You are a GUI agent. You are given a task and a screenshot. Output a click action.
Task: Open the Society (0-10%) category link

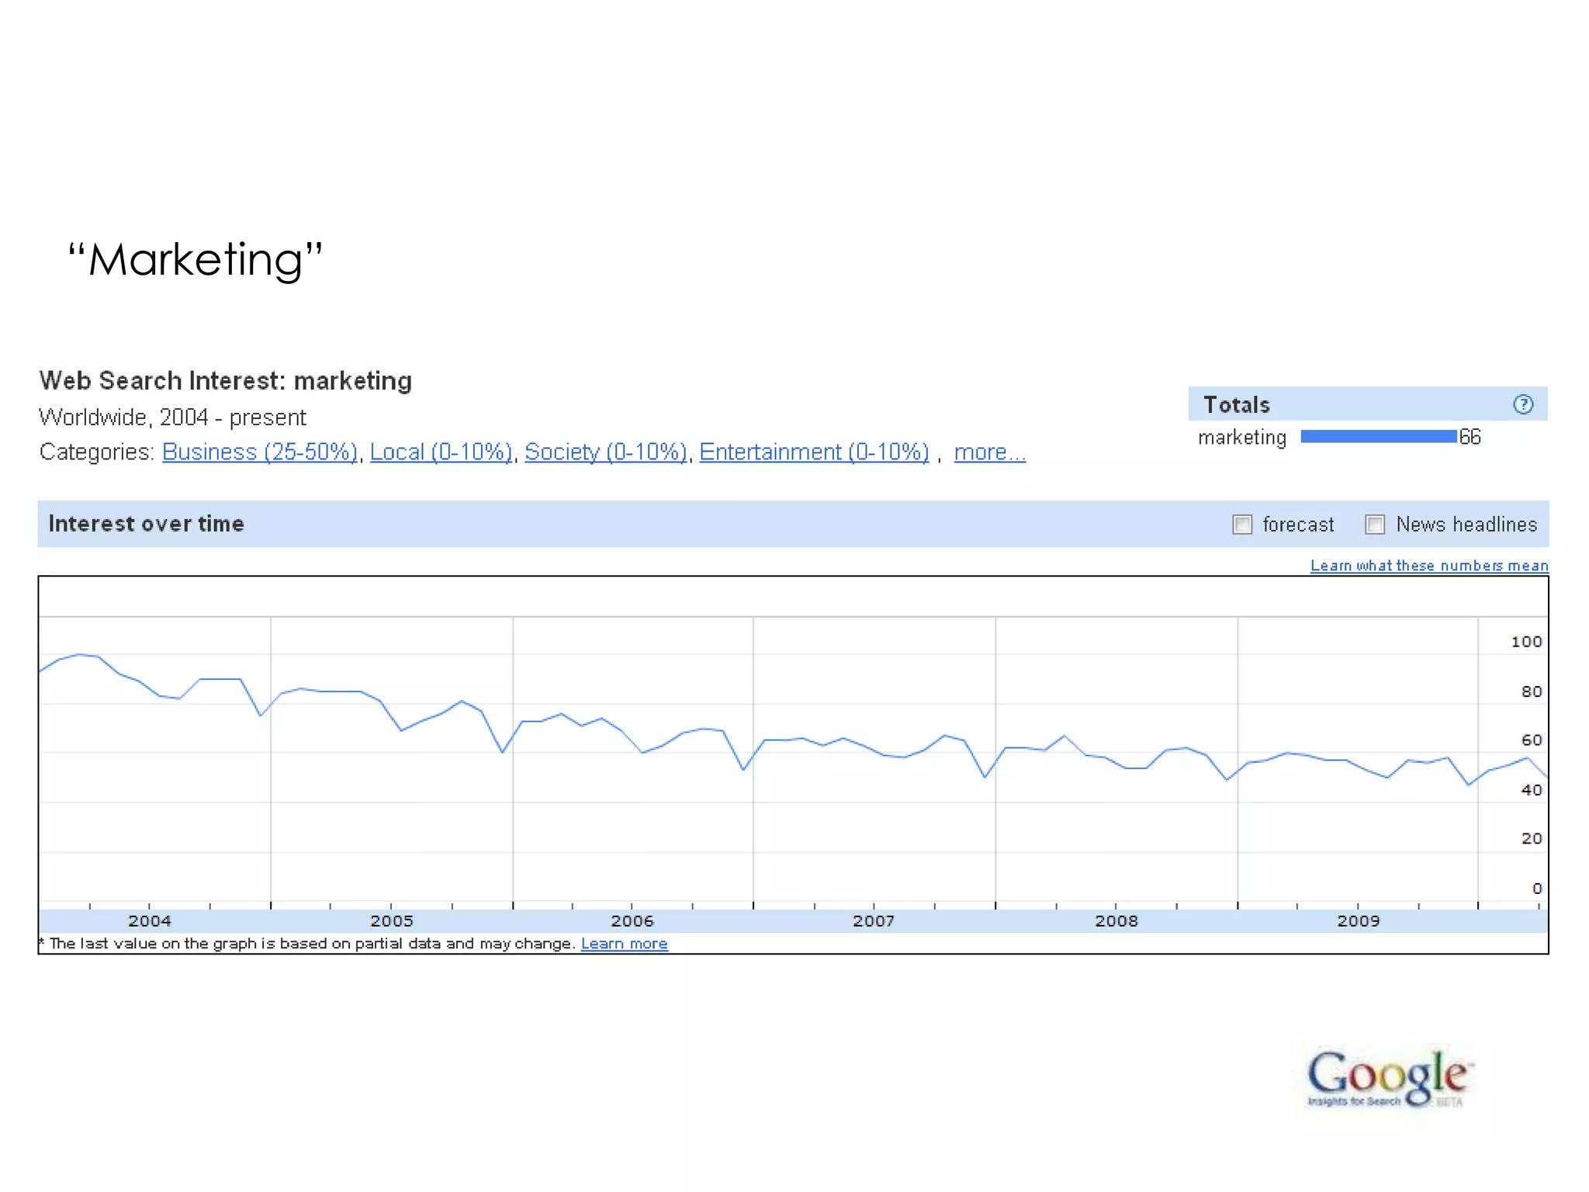pyautogui.click(x=606, y=452)
